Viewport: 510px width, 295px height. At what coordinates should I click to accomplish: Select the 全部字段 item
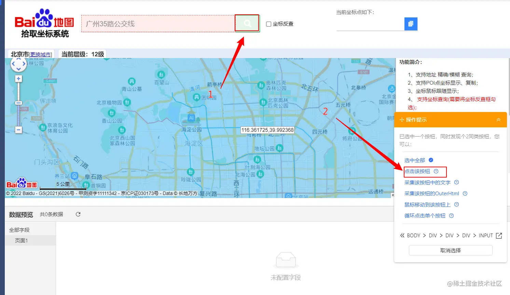(19, 230)
